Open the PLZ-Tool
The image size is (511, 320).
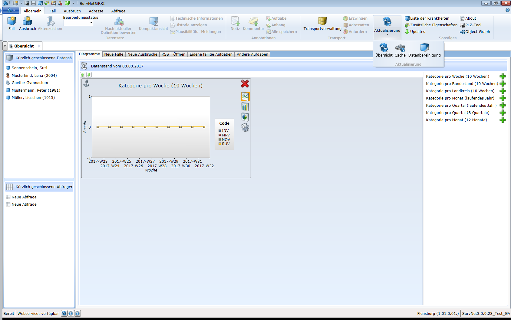tap(473, 25)
